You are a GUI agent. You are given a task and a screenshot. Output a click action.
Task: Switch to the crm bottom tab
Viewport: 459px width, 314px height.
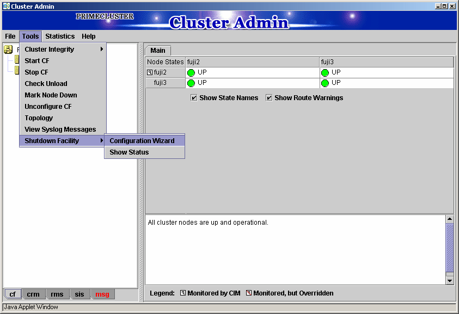point(33,294)
